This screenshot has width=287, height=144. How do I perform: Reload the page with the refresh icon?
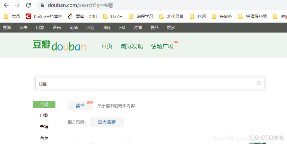(28, 5)
